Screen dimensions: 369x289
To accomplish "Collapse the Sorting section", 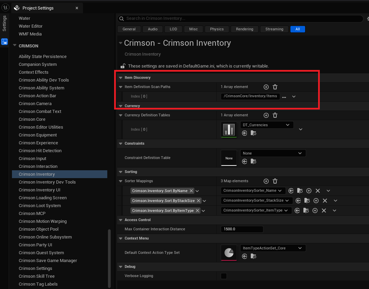I will [x=121, y=172].
